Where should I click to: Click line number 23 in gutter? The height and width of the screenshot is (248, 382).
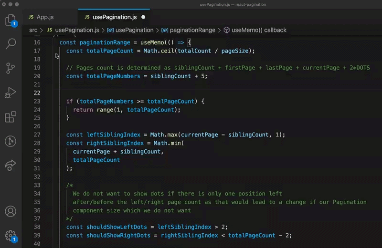click(37, 101)
